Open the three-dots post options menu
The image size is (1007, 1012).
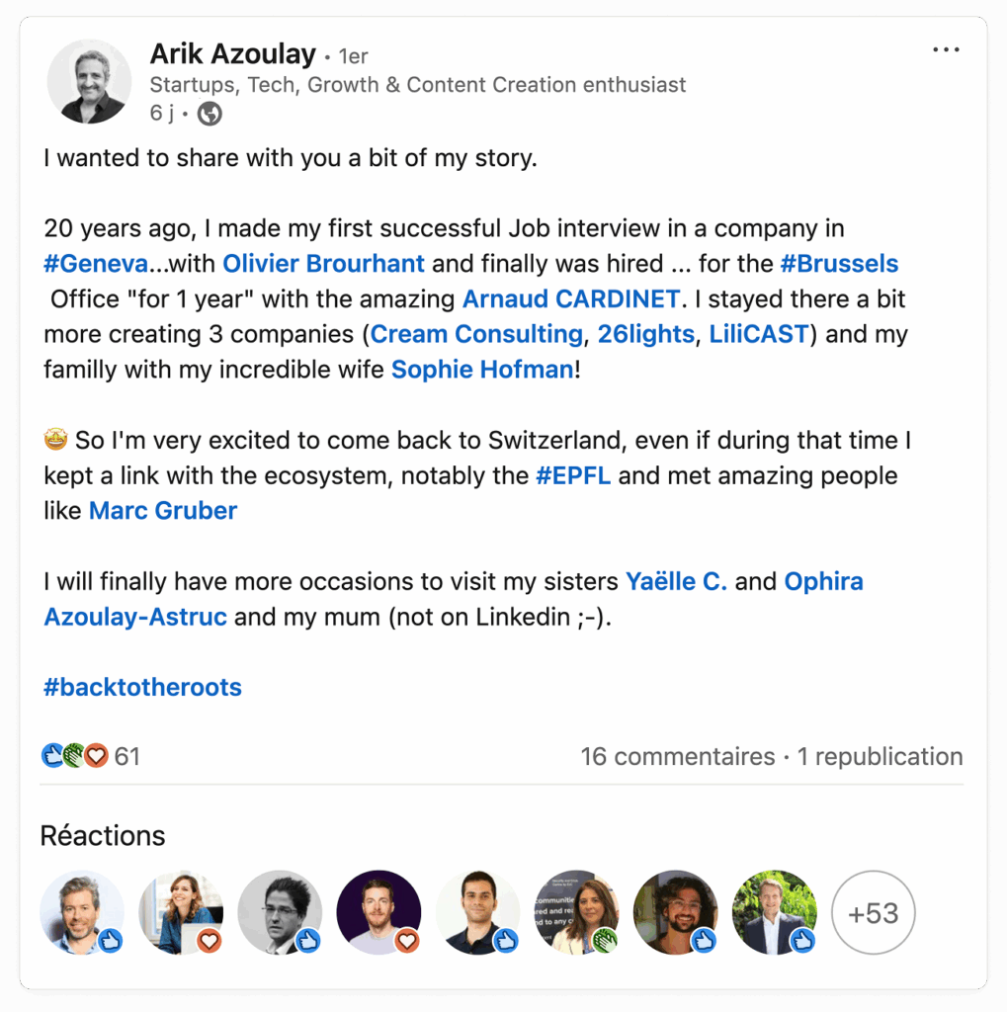coord(946,49)
